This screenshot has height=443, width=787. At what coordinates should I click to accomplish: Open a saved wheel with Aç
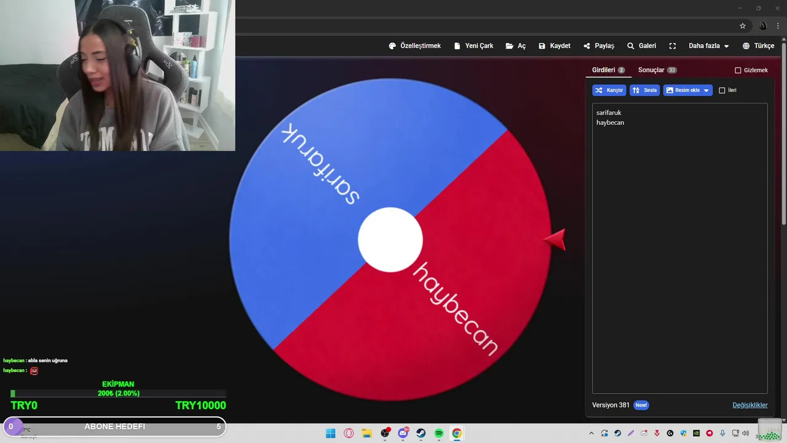click(x=515, y=46)
